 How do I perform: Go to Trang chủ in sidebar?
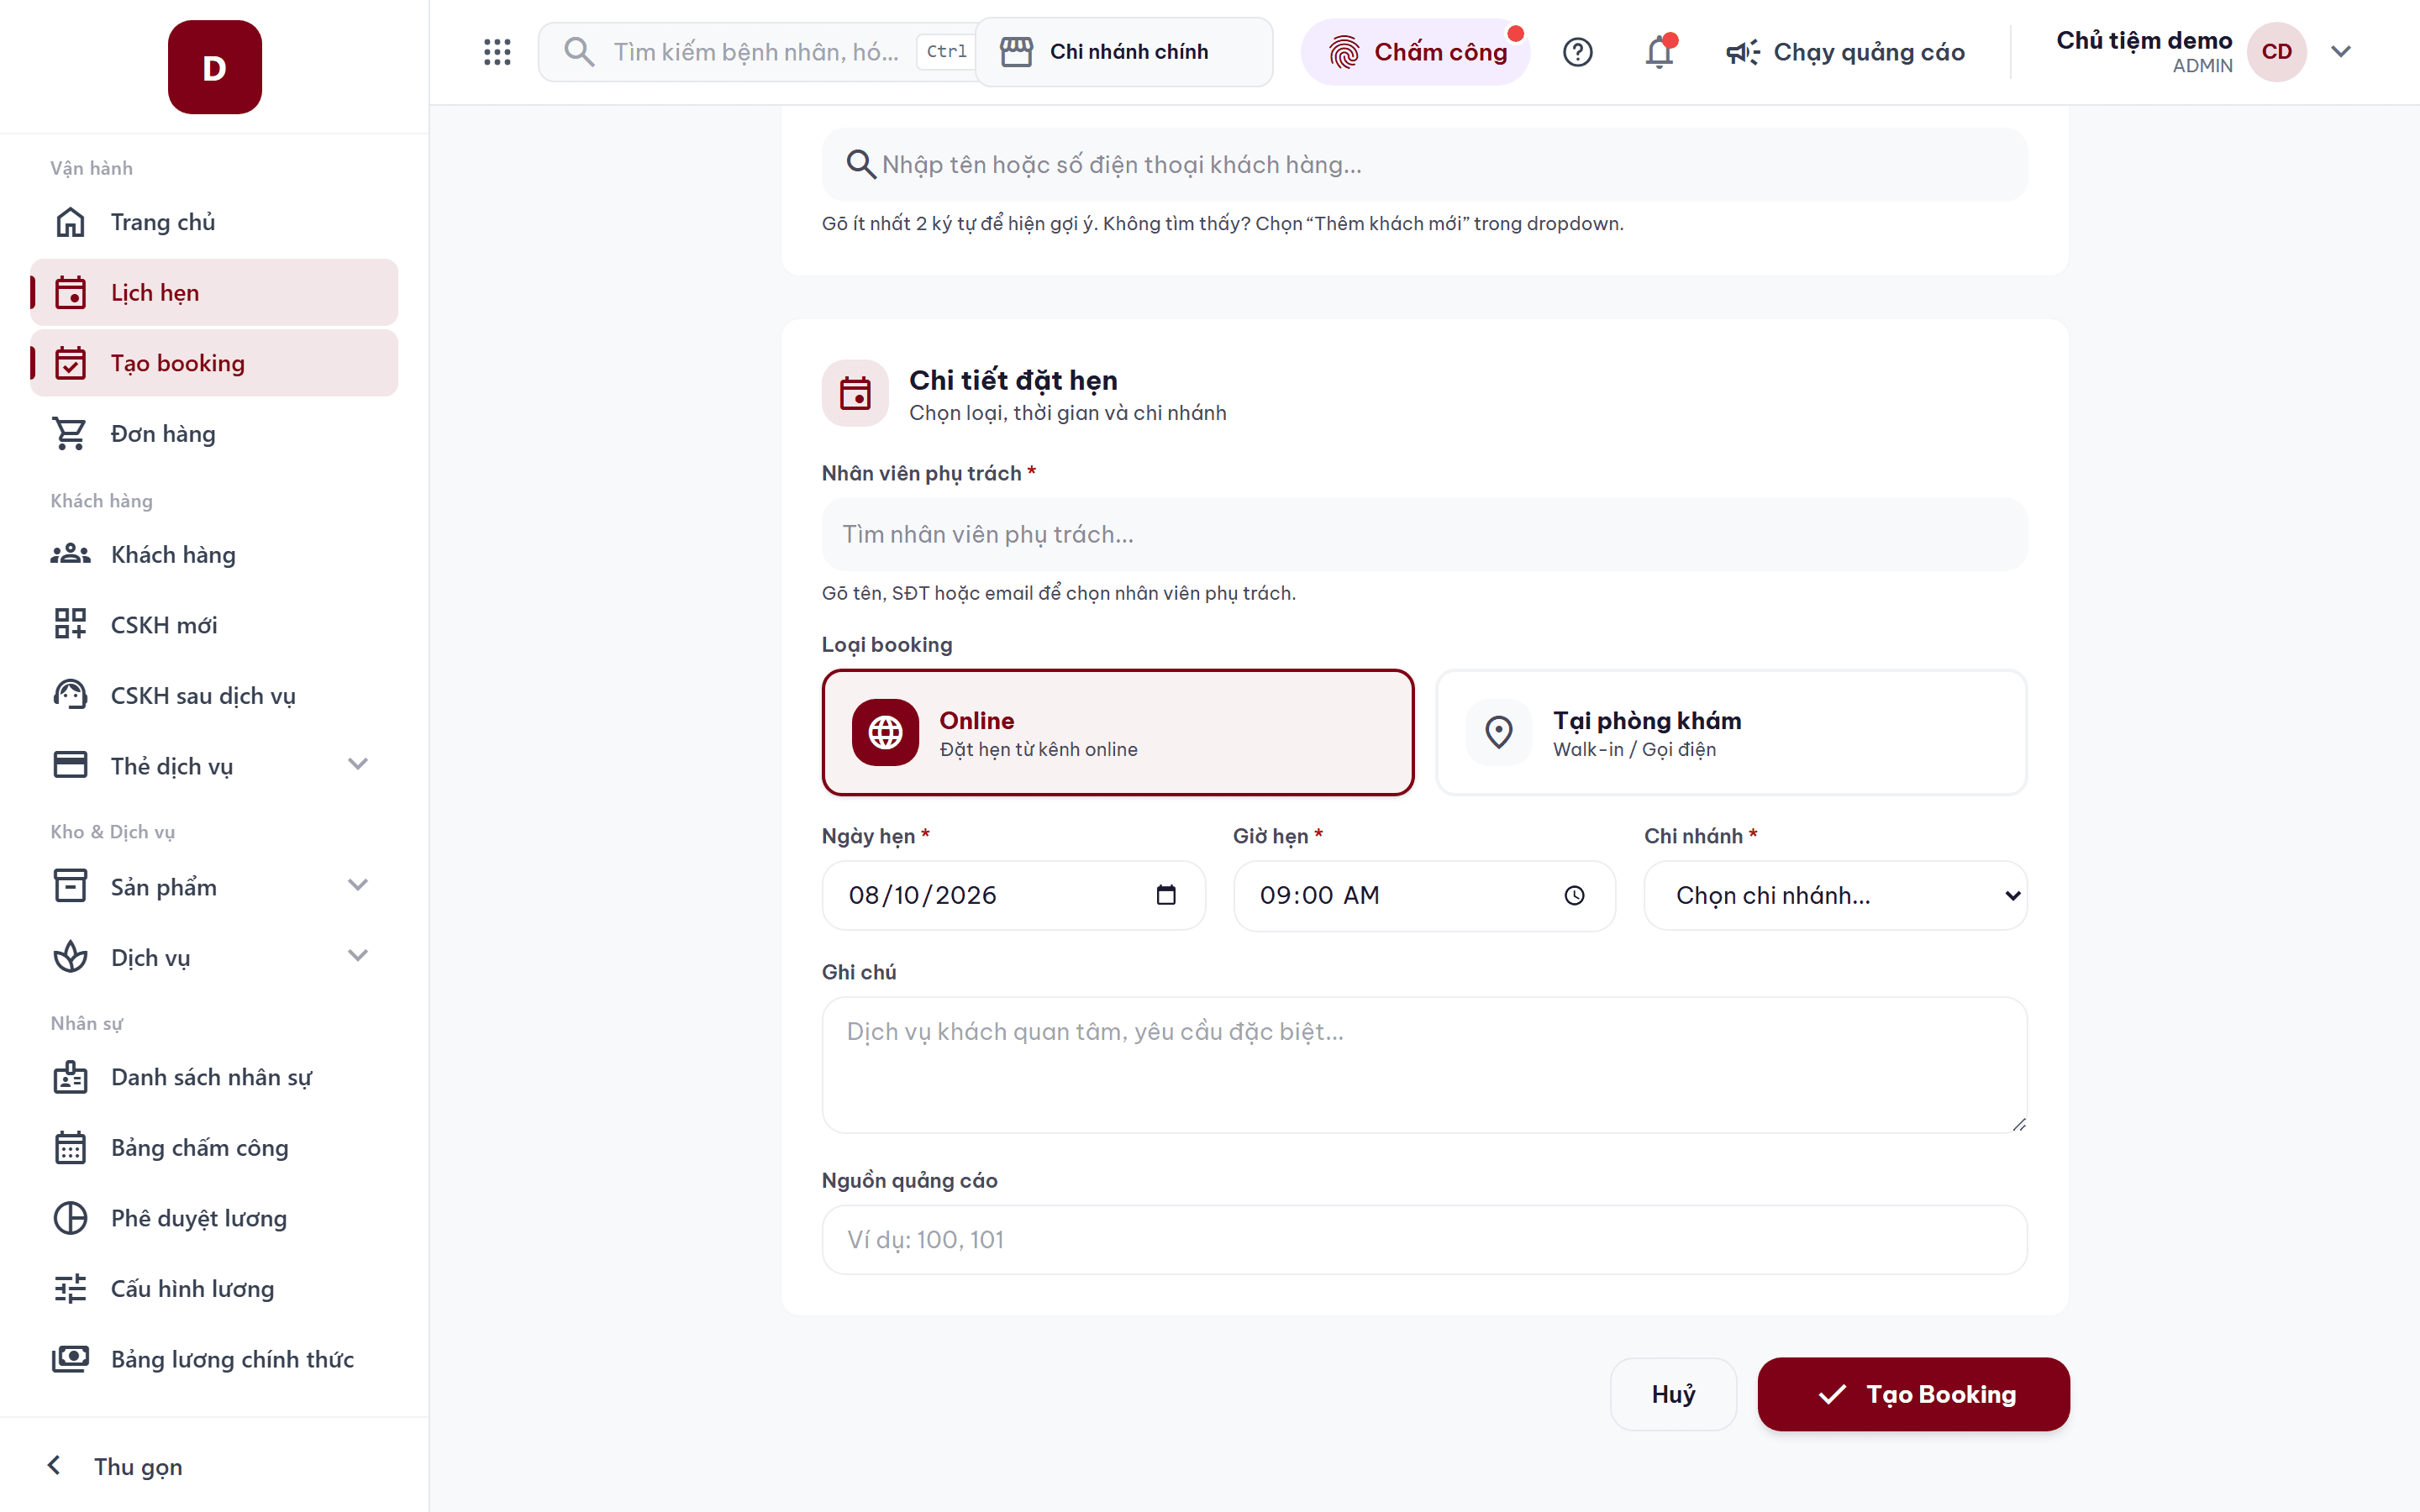click(x=214, y=222)
